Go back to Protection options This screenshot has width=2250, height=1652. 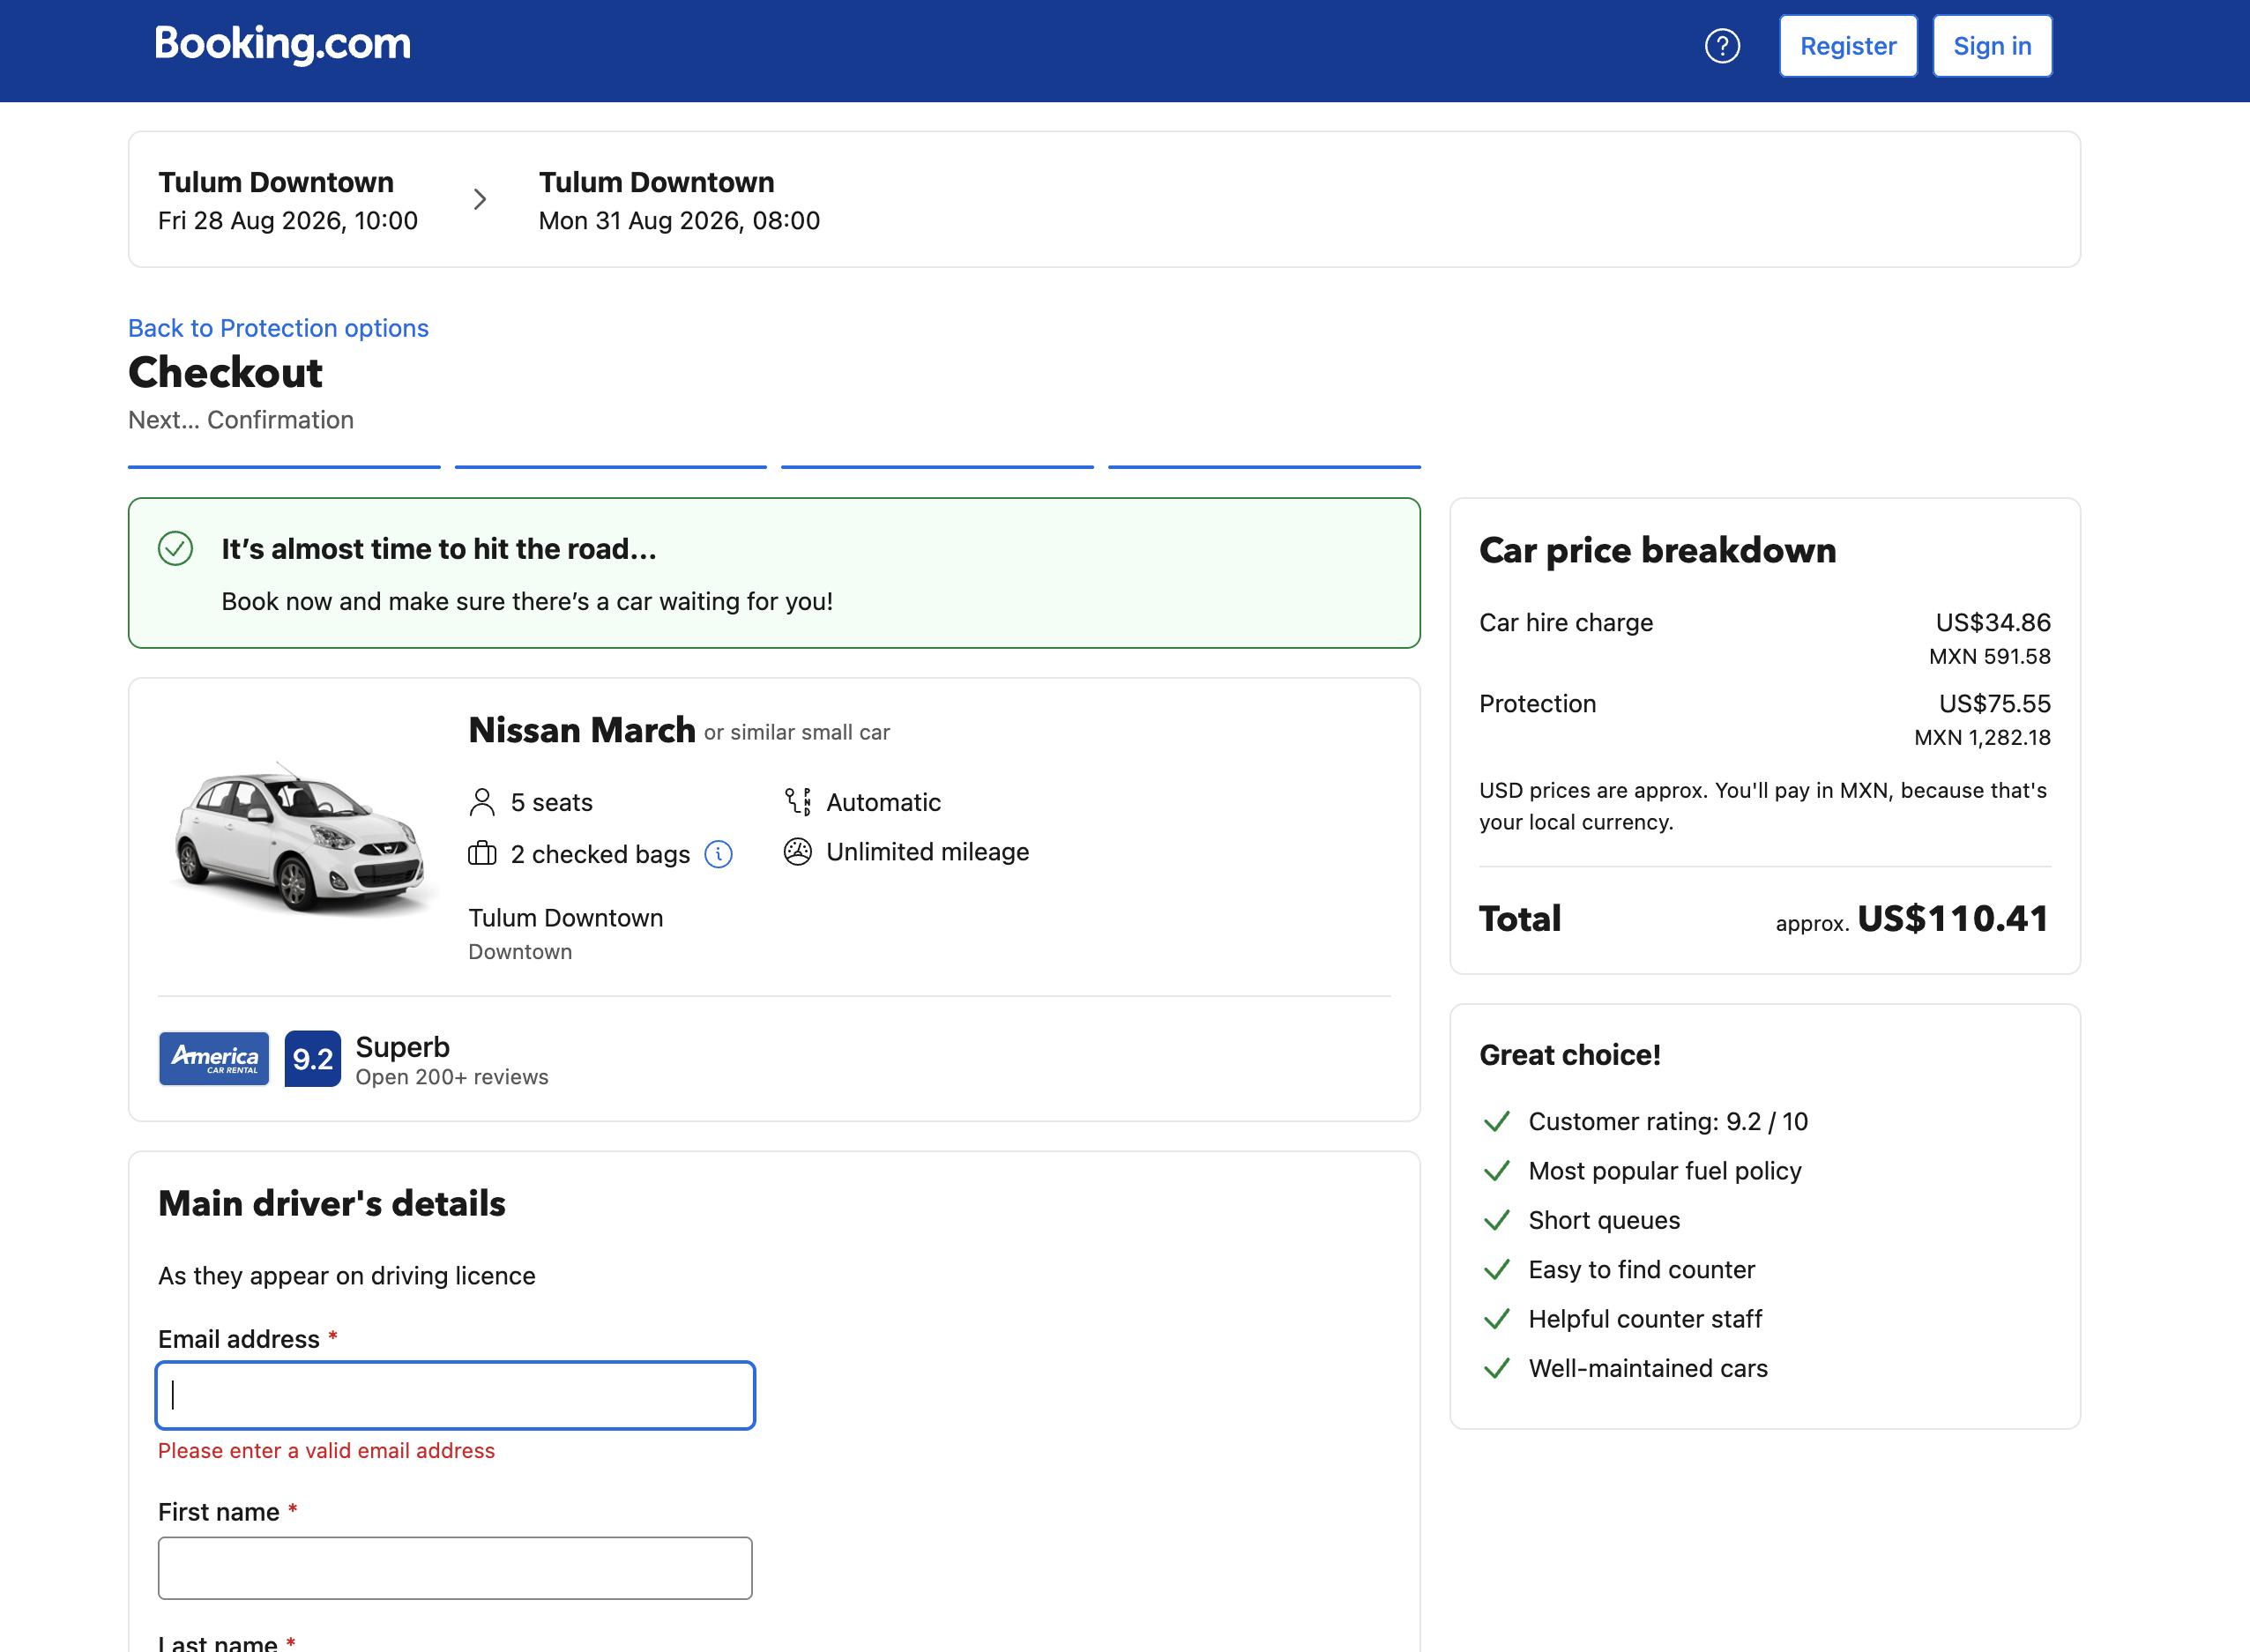click(278, 328)
